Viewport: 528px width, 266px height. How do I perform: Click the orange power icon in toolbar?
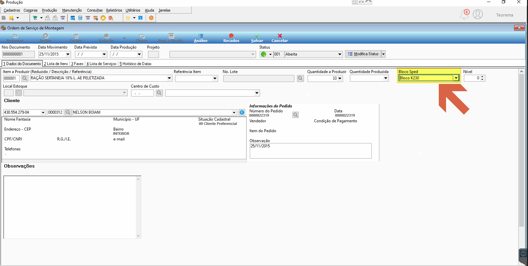click(151, 18)
